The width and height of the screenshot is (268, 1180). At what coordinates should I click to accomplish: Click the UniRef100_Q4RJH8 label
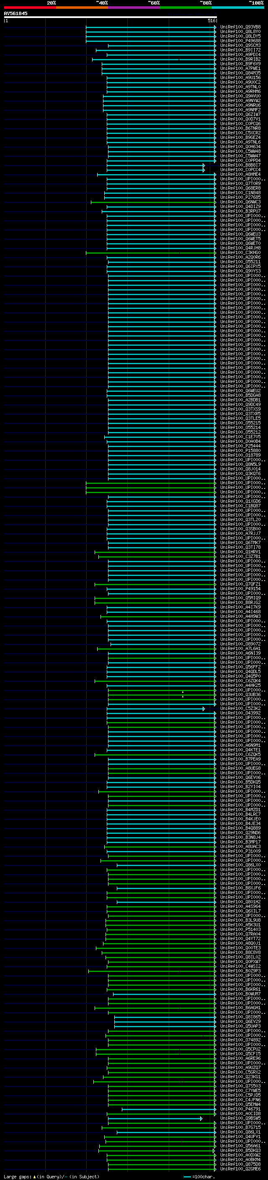tap(240, 248)
